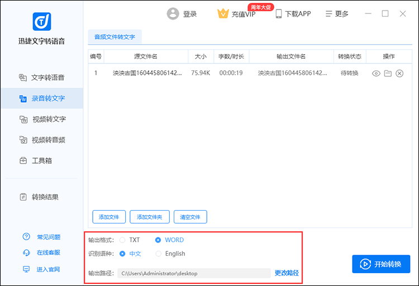Click the 00:00:19 duration cell
This screenshot has width=419, height=286.
point(231,73)
